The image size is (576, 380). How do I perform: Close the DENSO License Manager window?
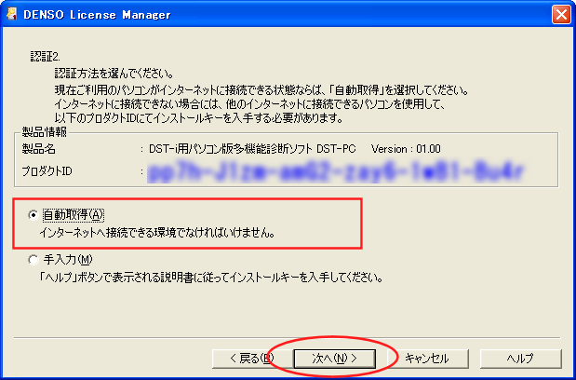(561, 15)
